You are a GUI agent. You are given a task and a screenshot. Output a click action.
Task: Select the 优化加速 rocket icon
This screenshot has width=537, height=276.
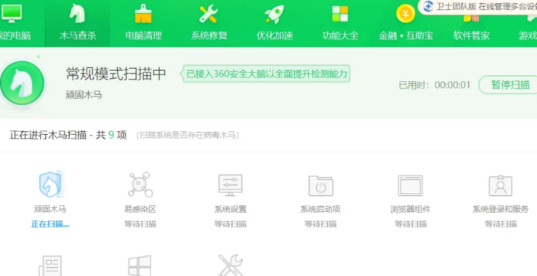click(x=274, y=14)
